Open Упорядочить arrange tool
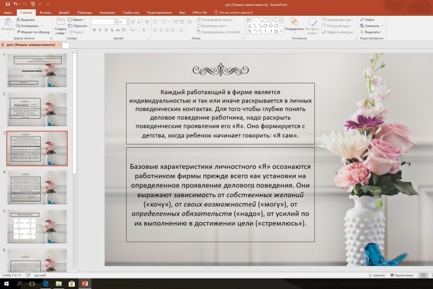The image size is (433, 289). [x=294, y=26]
